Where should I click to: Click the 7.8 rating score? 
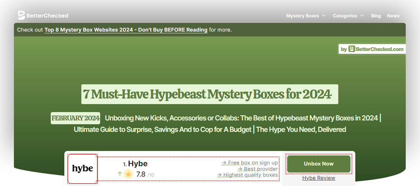(141, 174)
